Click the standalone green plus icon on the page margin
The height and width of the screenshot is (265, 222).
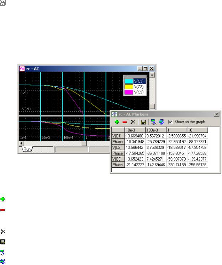pos(3,199)
